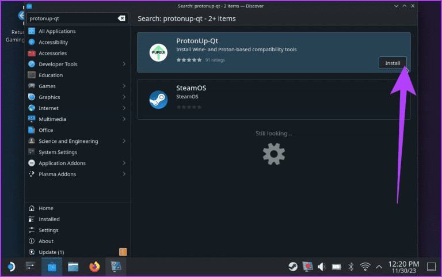Click the SteamOS app icon
The image size is (442, 277).
[x=158, y=100]
